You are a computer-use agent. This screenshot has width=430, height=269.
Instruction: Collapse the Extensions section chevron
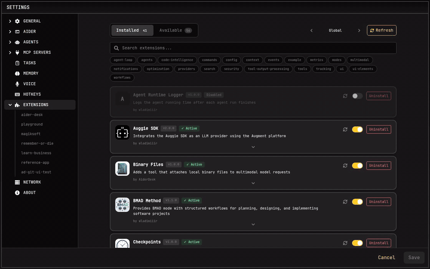10,105
